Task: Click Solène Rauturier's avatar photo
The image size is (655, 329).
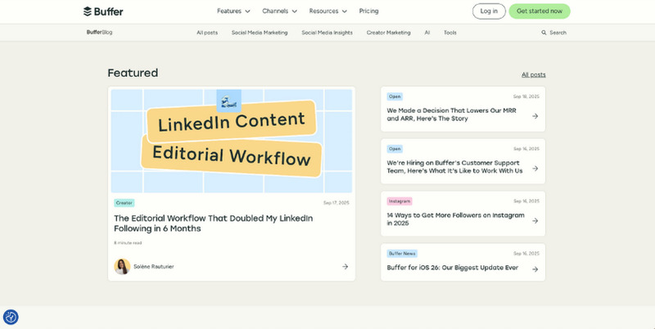Action: (x=122, y=266)
